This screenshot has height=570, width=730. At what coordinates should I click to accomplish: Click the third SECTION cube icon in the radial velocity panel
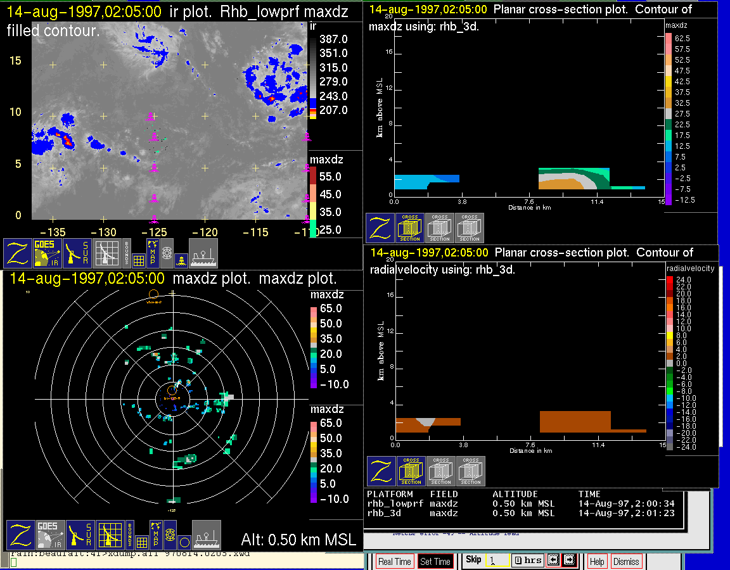[x=471, y=471]
